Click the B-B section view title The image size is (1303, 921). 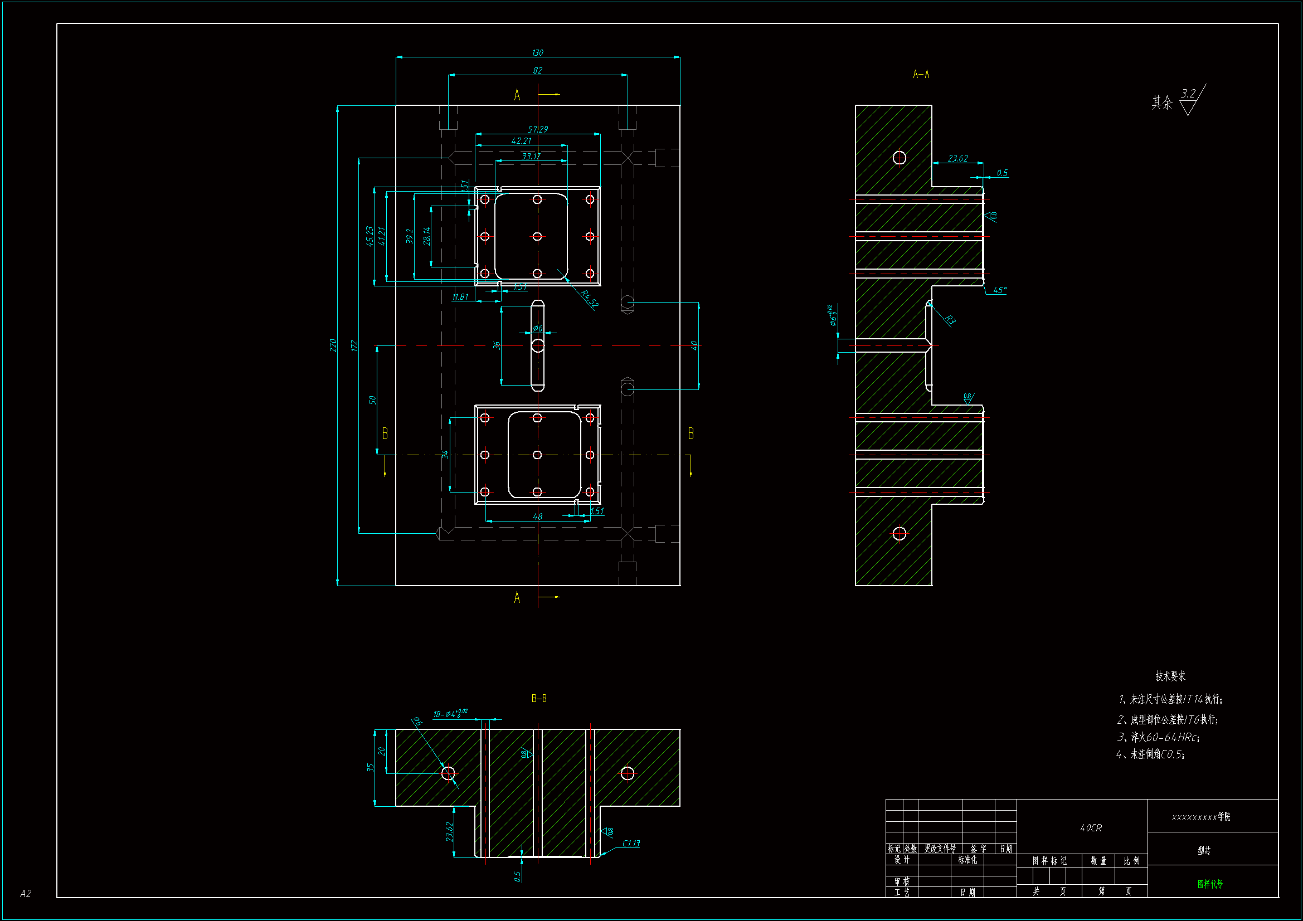point(538,699)
